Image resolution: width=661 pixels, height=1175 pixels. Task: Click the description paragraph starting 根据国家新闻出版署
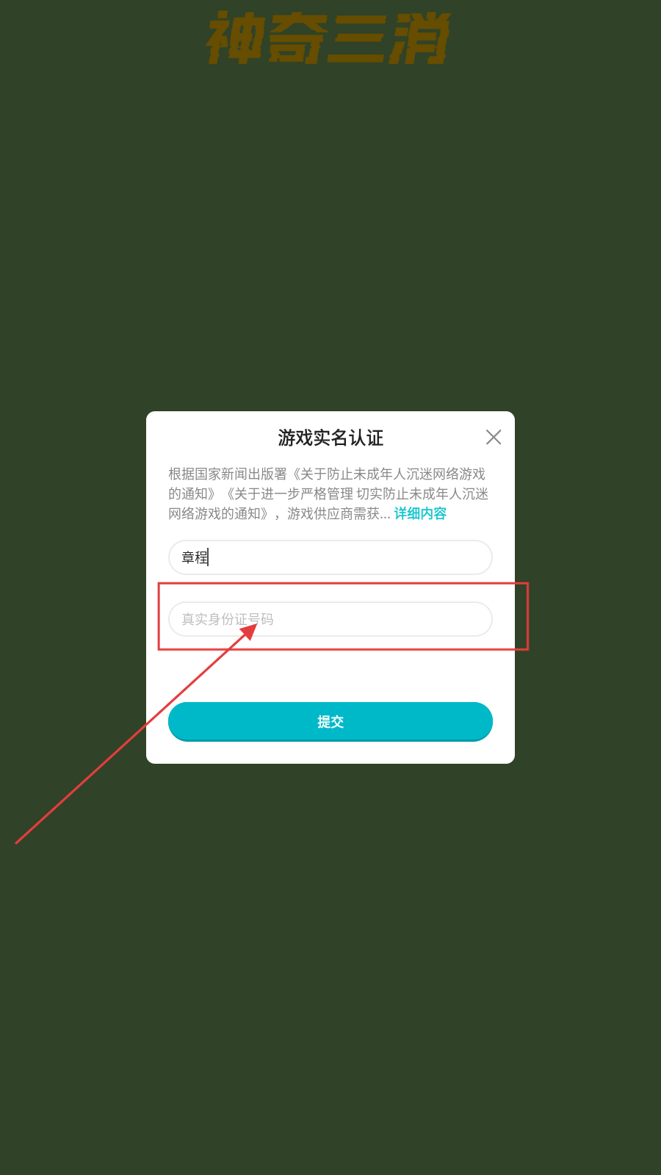328,493
